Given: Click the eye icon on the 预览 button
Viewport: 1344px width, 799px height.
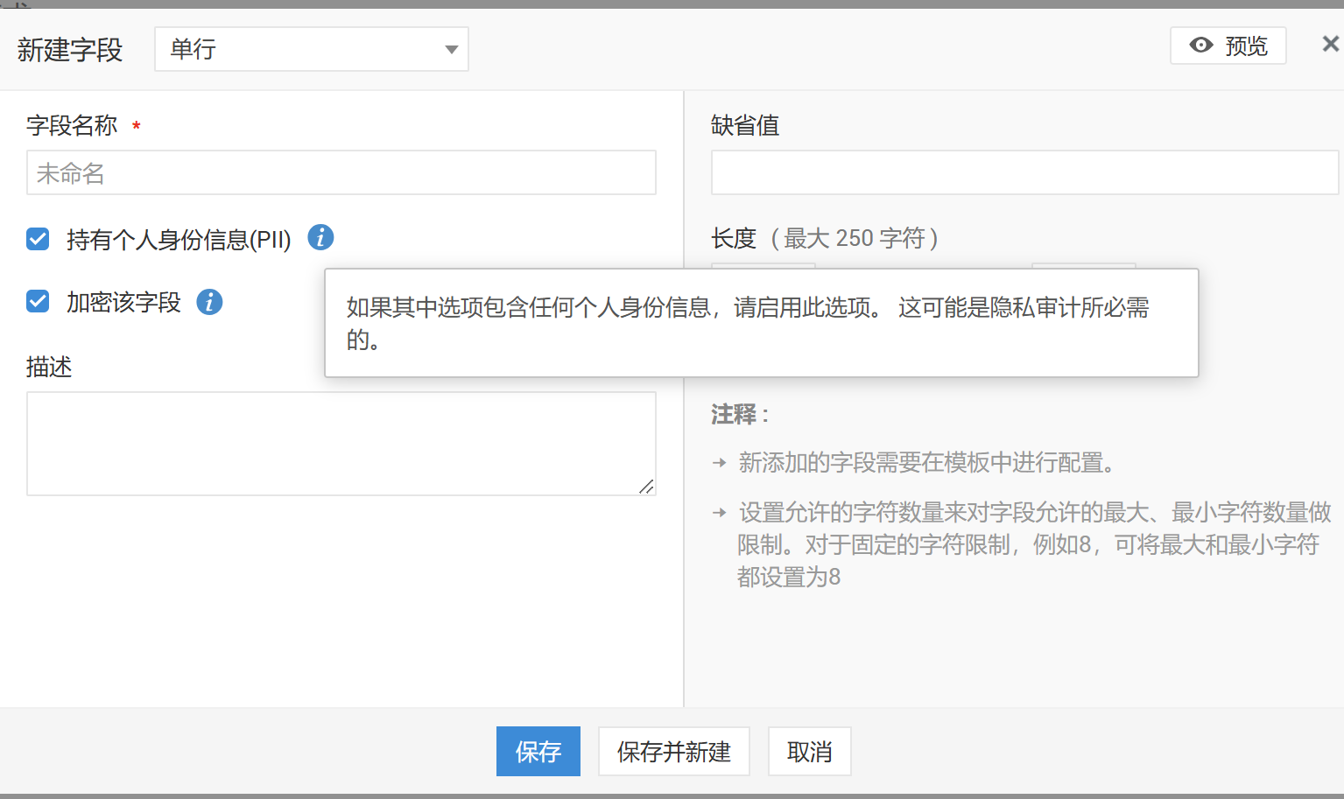Looking at the screenshot, I should pos(1201,46).
